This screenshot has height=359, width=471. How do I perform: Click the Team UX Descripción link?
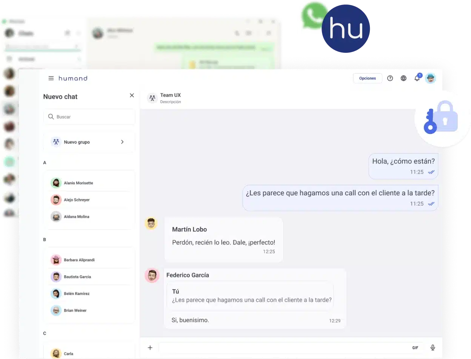point(171,101)
